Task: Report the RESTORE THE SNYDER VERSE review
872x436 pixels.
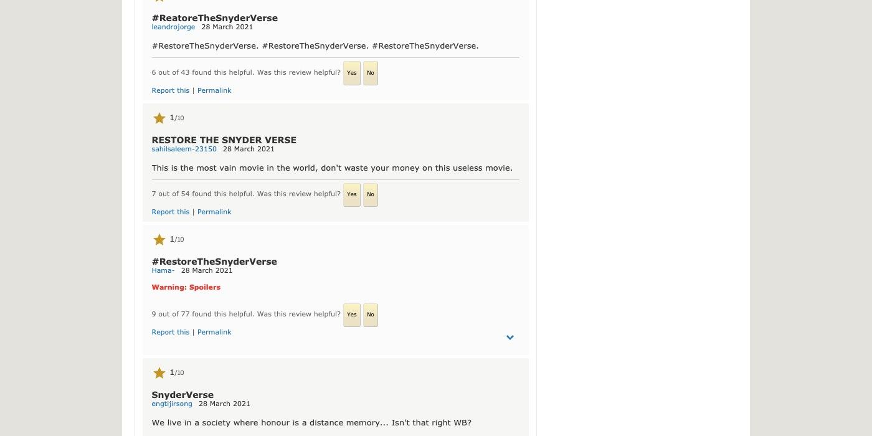Action: pyautogui.click(x=170, y=212)
